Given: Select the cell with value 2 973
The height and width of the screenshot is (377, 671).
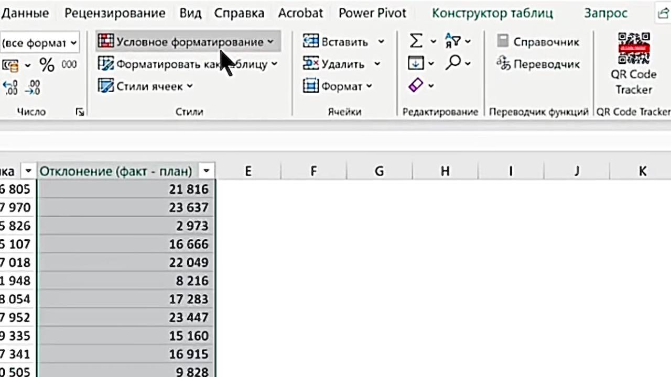Looking at the screenshot, I should coord(126,226).
